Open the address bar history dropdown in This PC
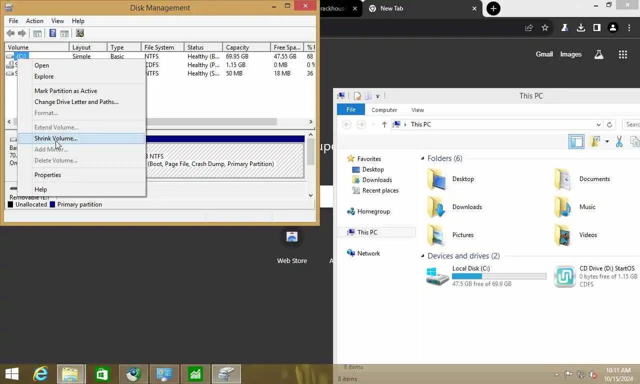 (x=598, y=124)
